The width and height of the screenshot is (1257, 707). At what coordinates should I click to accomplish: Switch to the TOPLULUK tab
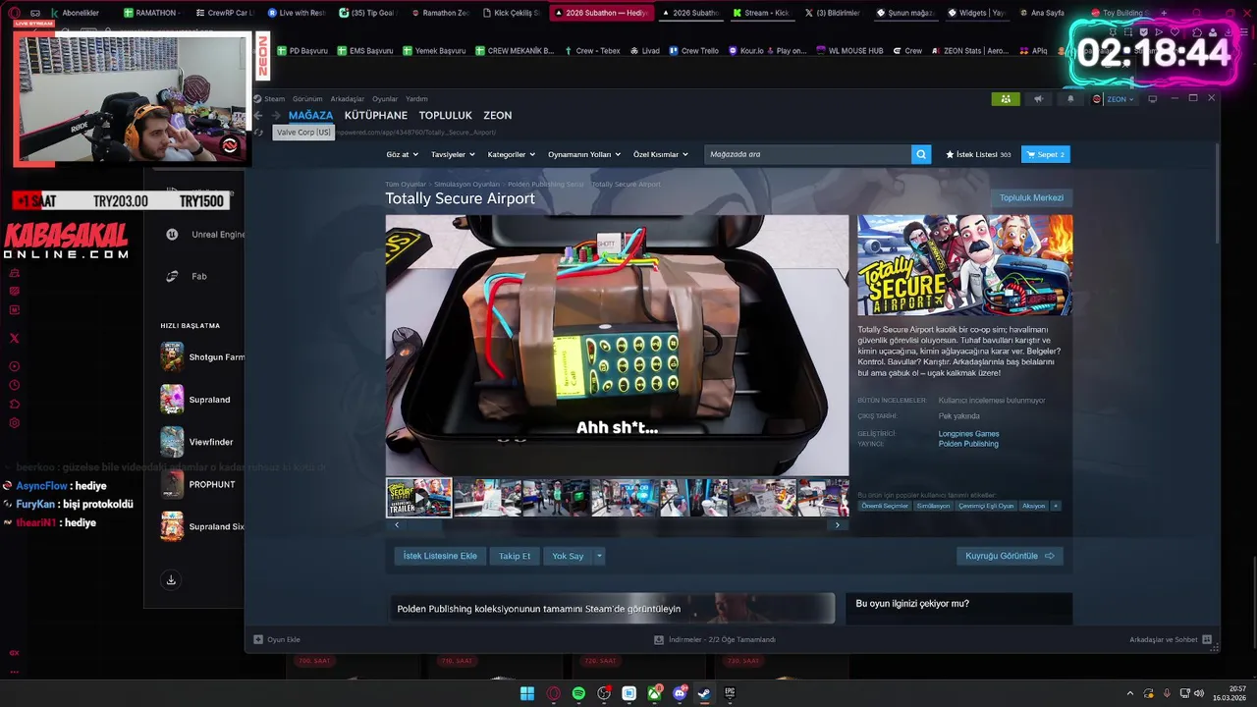446,115
